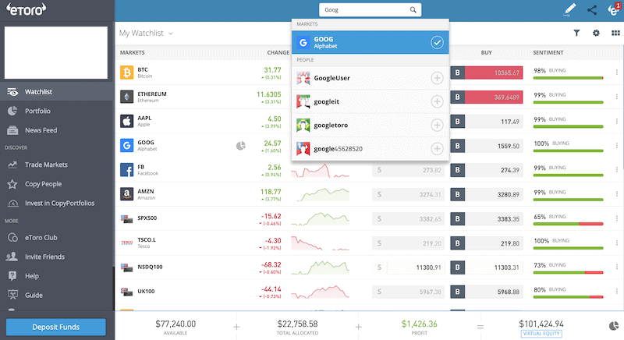Click GoogleUser avatar in search results
Screen dimensions: 624x340
click(303, 78)
